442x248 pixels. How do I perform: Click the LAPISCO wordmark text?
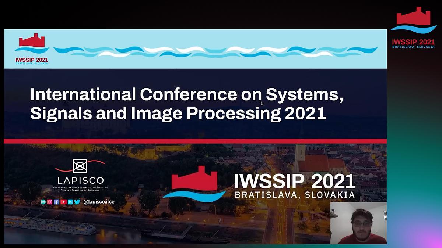[x=80, y=180]
